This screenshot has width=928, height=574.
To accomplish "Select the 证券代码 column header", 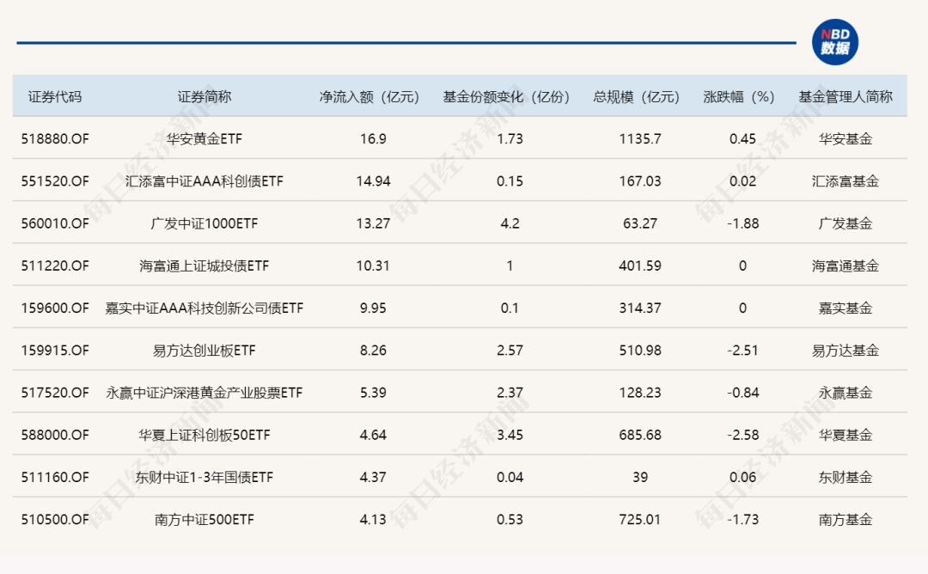I will (55, 96).
